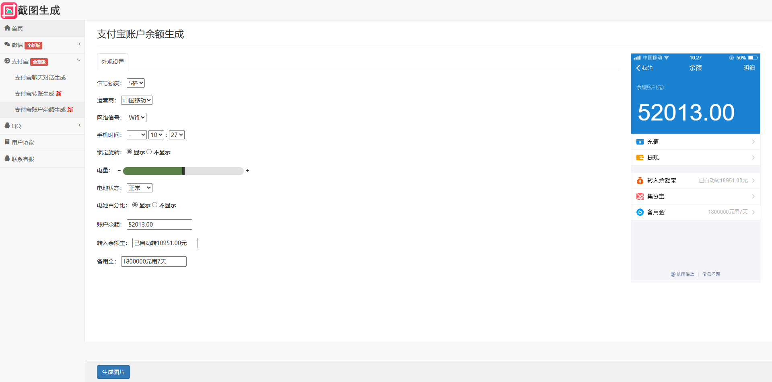Click the QQ bell icon in sidebar

coord(7,126)
